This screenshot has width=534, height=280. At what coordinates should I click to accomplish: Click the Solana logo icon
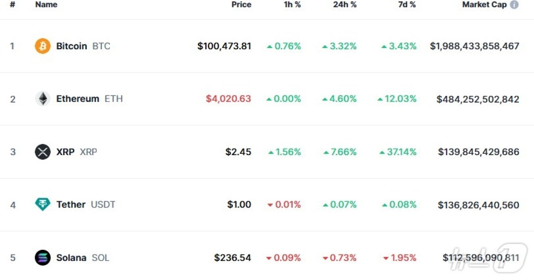point(42,257)
